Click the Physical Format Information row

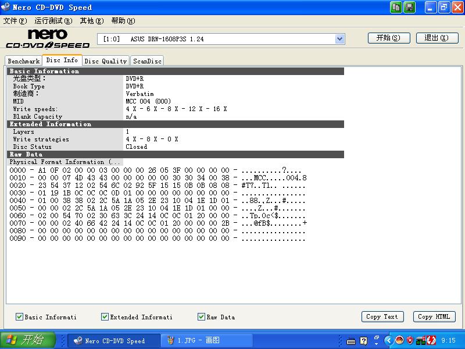[65, 162]
